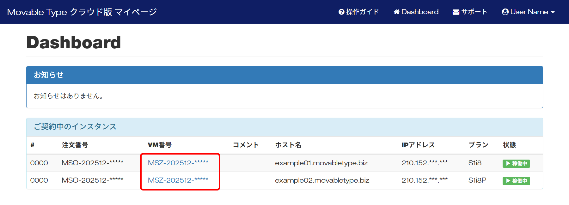Click hostname example02.movabletype.biz

[x=322, y=180]
